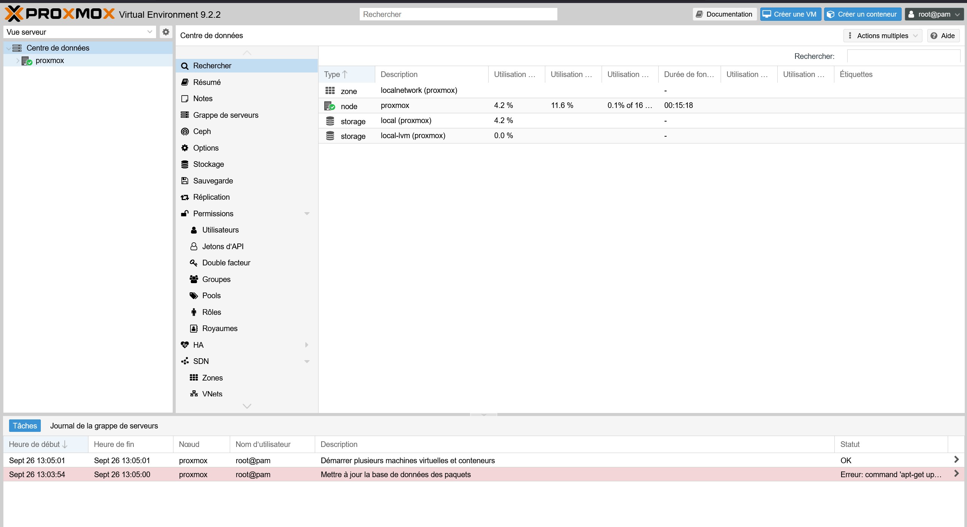Open the Rôles entry
The image size is (967, 527).
coord(246,312)
